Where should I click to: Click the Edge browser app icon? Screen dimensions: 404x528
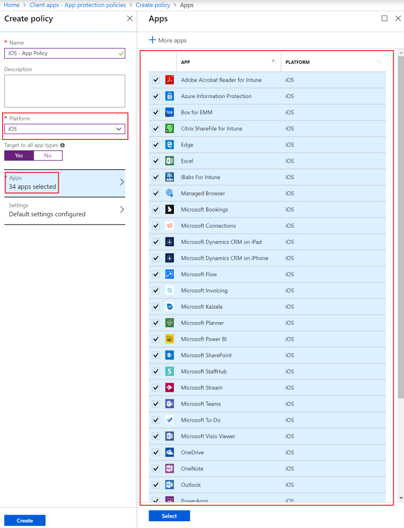point(169,145)
